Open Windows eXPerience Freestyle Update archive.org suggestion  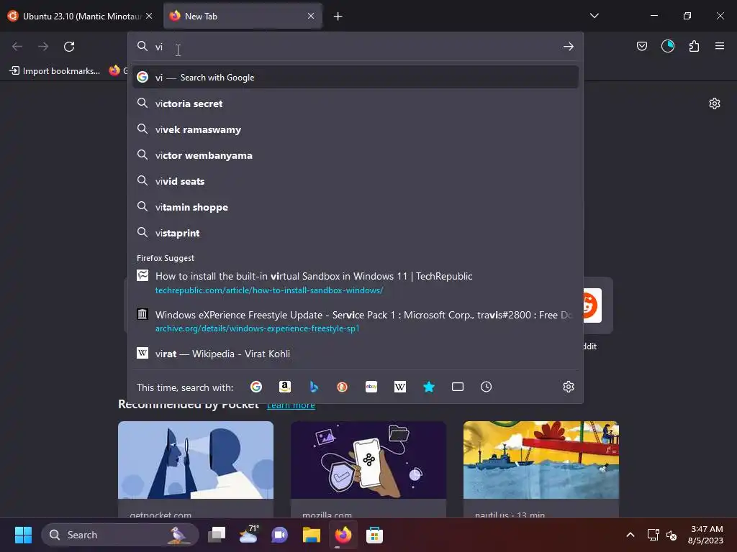(x=356, y=321)
